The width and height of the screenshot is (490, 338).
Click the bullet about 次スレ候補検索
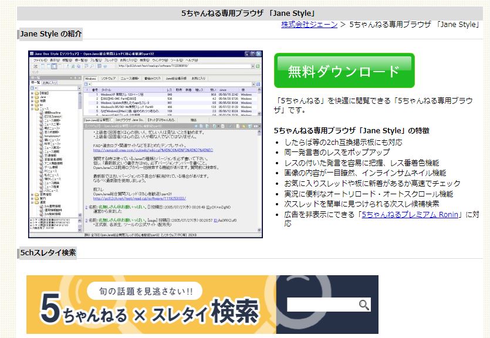(x=361, y=204)
